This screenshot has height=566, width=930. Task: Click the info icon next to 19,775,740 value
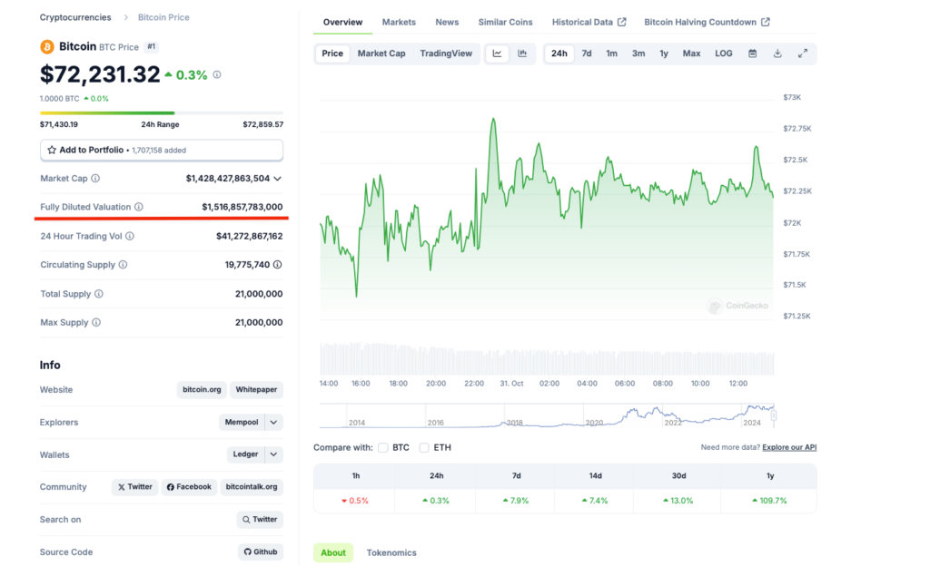point(278,265)
